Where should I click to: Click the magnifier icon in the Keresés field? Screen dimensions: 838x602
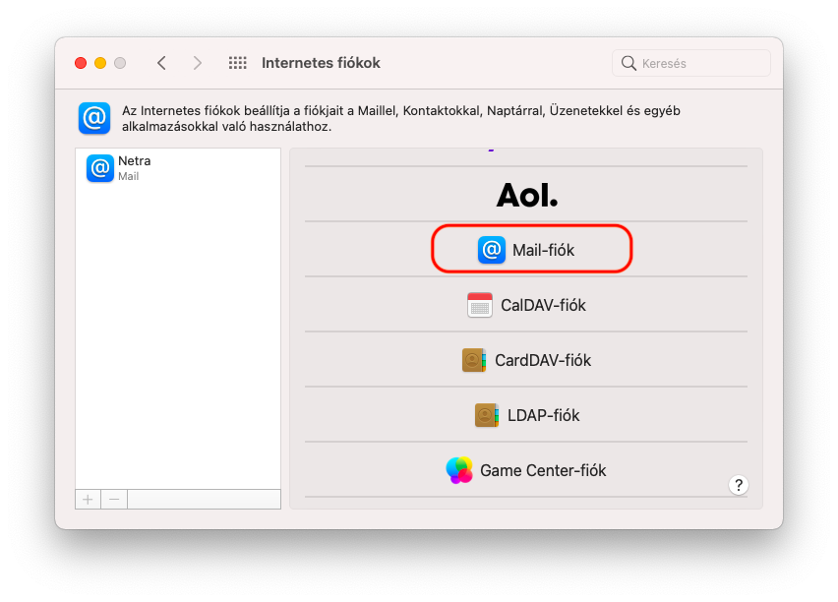(628, 62)
